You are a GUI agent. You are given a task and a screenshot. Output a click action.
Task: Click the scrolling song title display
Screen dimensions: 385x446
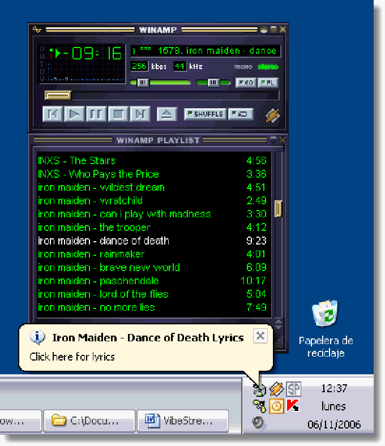tap(206, 51)
